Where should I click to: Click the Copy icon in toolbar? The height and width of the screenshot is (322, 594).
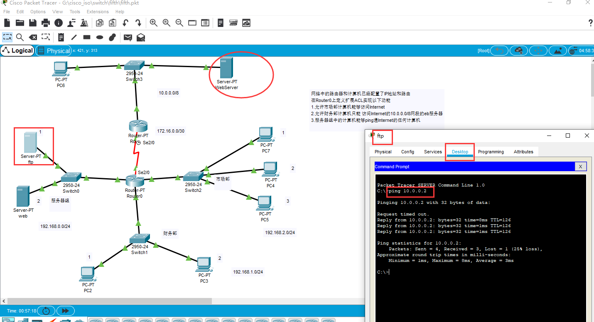point(100,23)
